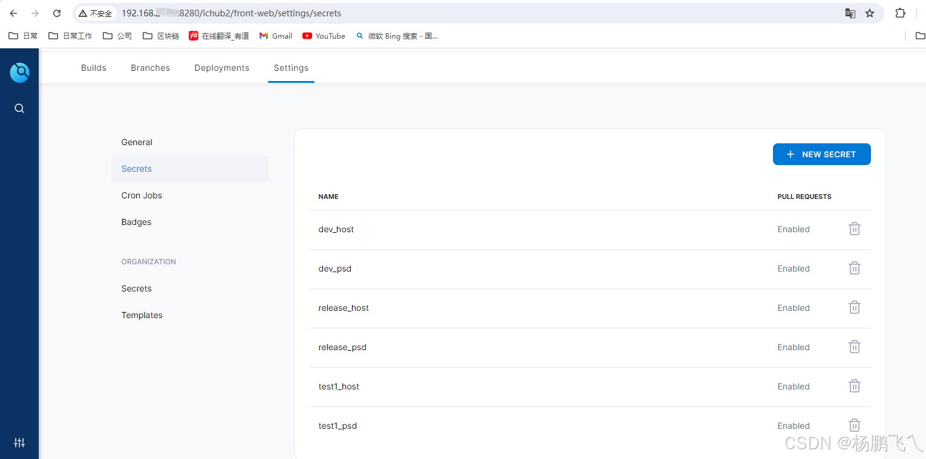Click the test1_host secret name

coord(339,386)
